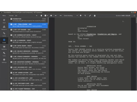Go to the Start section

coord(4,21)
